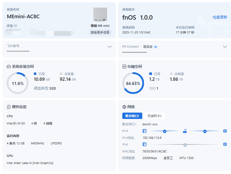
Task: Show the masked FN Connect ID via eye icon
Action: click(225, 46)
